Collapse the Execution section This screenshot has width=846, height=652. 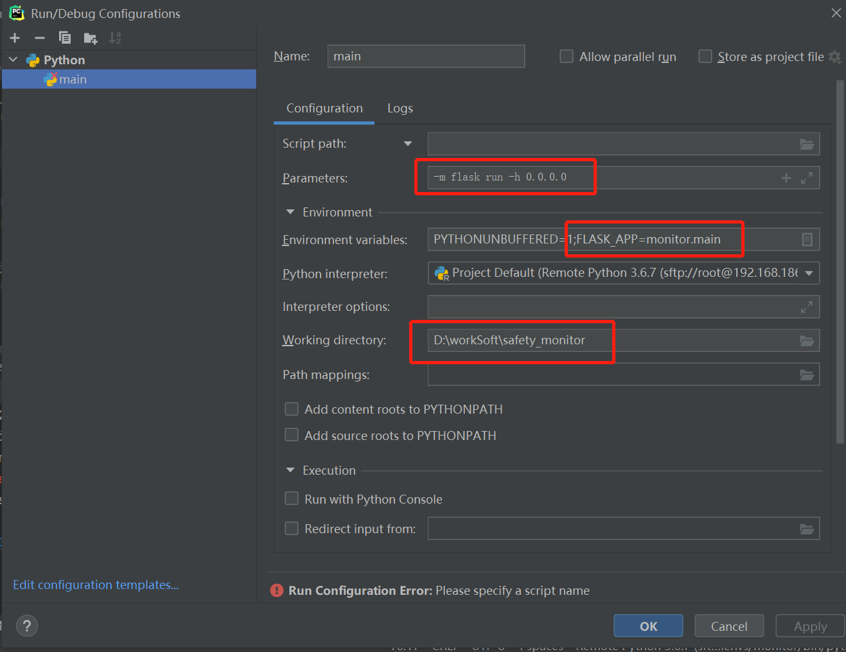pyautogui.click(x=290, y=470)
